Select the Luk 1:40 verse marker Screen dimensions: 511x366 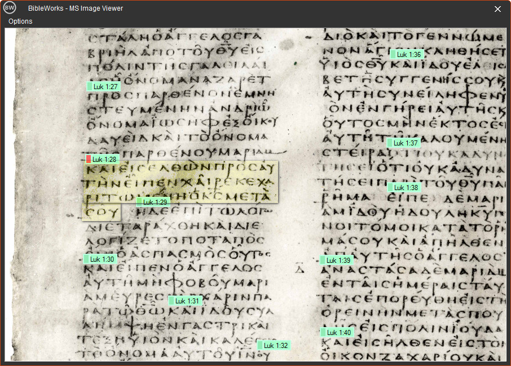[337, 332]
